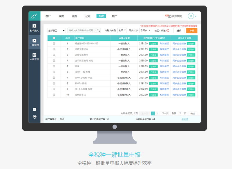This screenshot has height=169, width=232.
Task: Open the 代账学院 video icon link
Action: click(x=167, y=16)
